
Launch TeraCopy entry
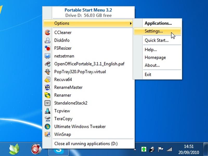(x=63, y=119)
